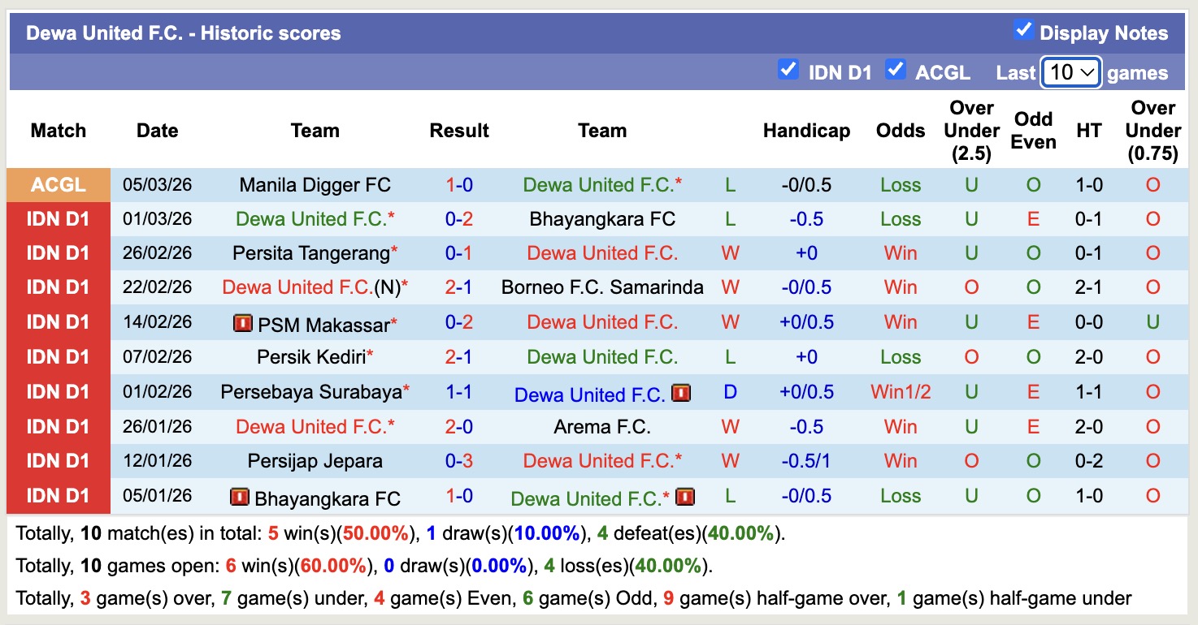Open the Last games count dropdown
The height and width of the screenshot is (625, 1198).
1070,72
